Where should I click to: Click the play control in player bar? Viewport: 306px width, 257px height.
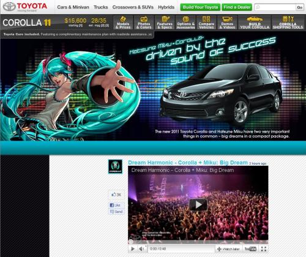click(x=133, y=248)
